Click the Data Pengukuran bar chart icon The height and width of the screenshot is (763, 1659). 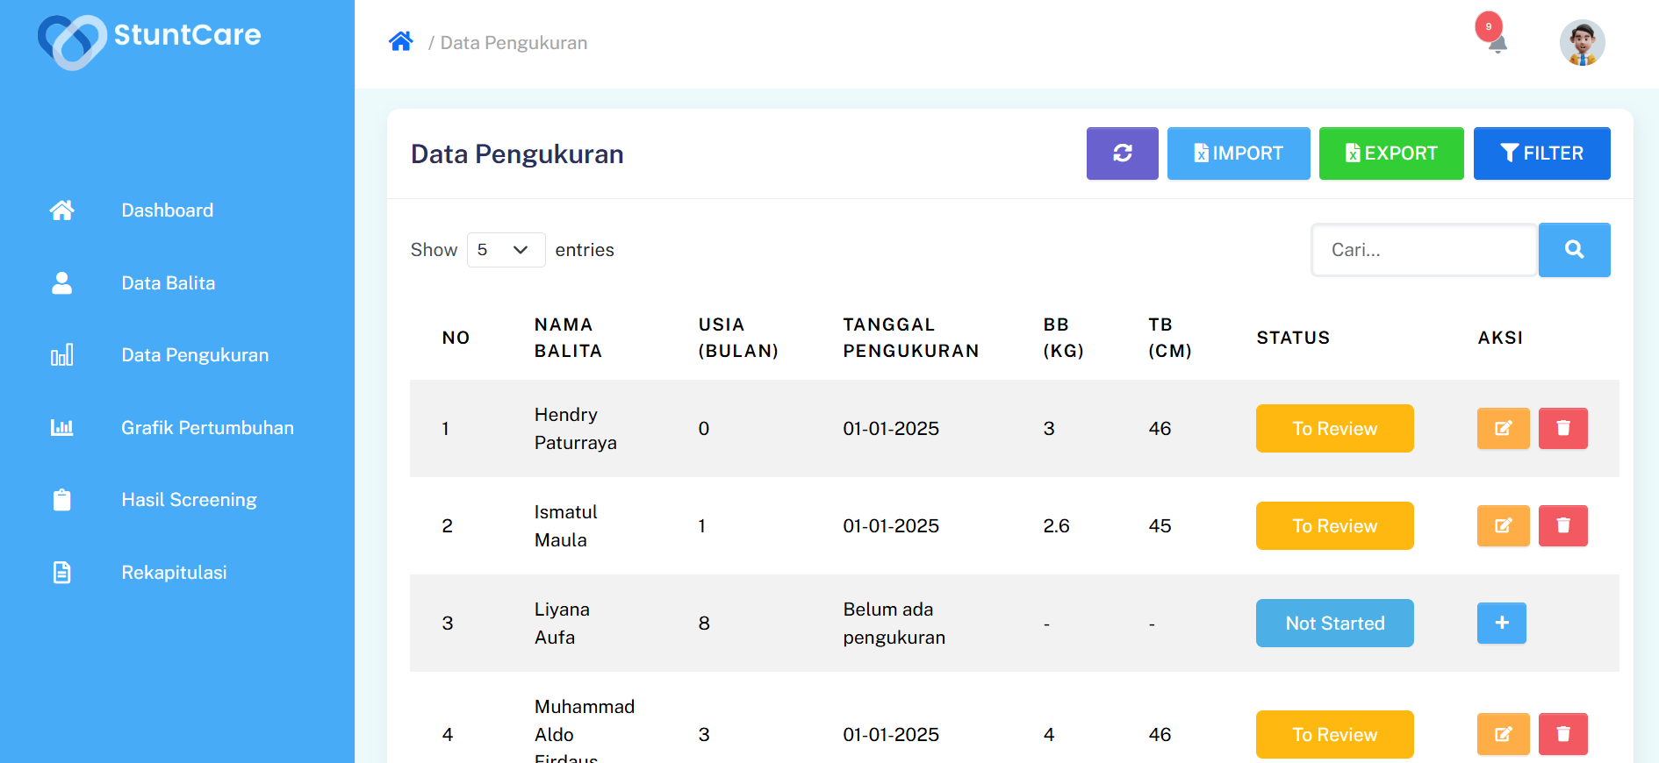point(61,355)
